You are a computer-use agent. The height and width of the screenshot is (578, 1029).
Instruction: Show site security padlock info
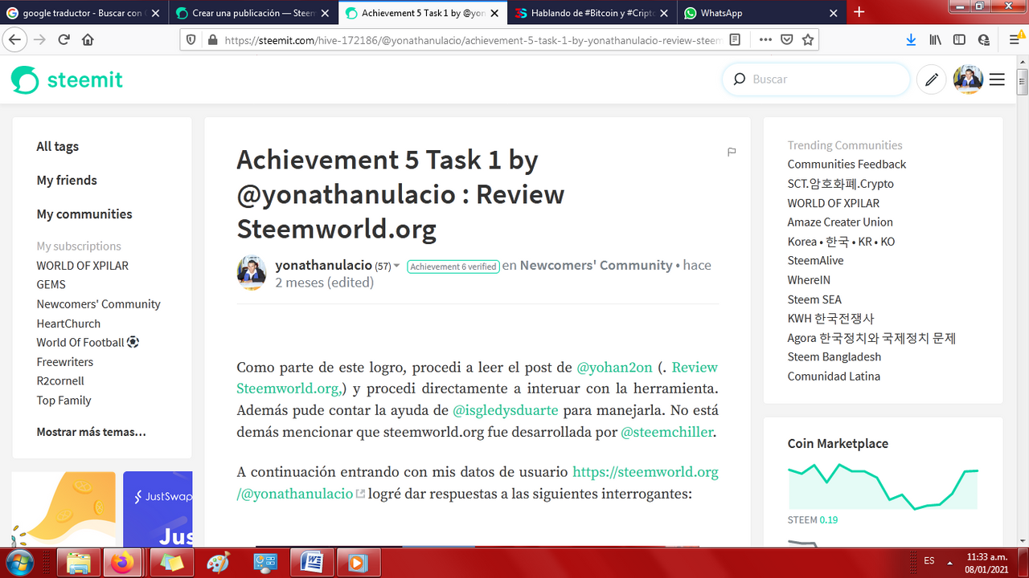point(212,39)
